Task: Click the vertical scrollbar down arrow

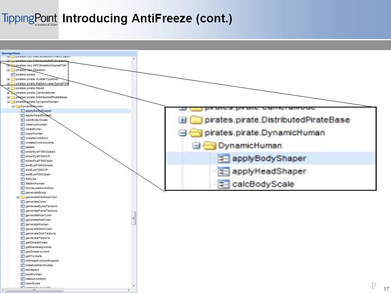Action: click(x=134, y=286)
